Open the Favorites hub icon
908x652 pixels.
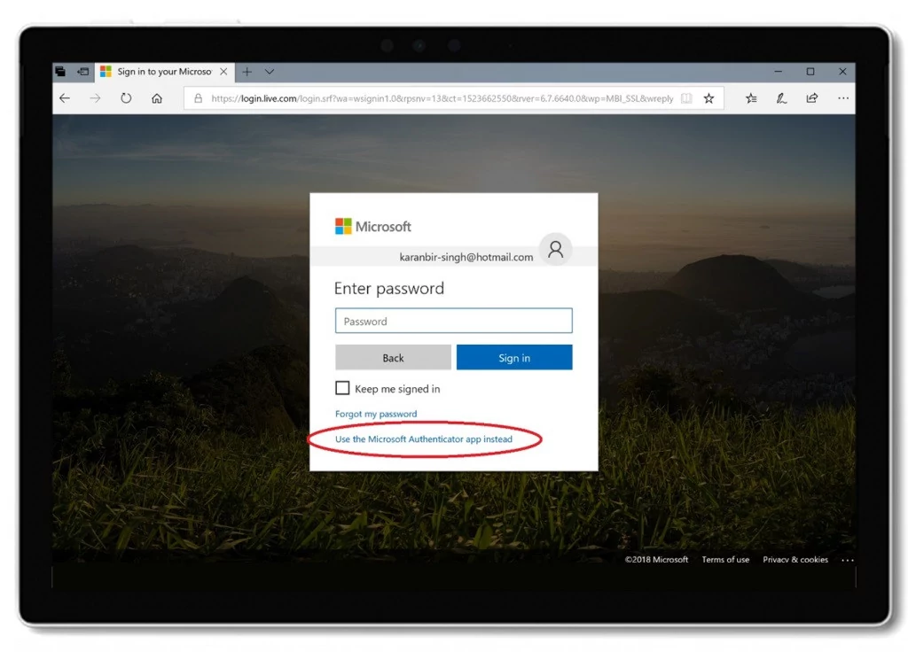tap(751, 98)
